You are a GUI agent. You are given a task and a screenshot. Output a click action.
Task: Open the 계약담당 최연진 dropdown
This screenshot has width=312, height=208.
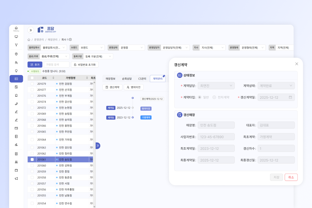click(x=216, y=86)
